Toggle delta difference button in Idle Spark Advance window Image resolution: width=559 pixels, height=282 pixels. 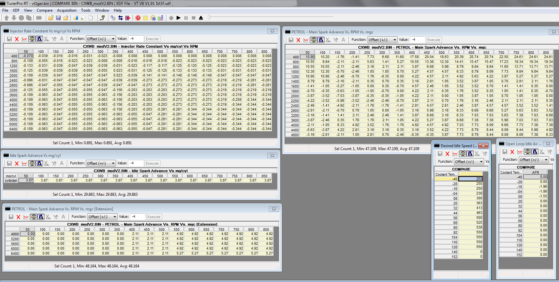point(40,163)
